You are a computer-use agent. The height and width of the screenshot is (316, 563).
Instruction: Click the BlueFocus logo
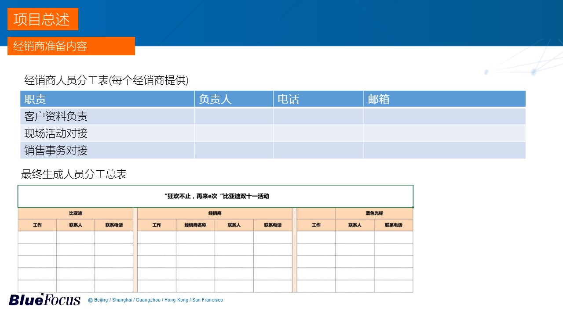click(45, 299)
